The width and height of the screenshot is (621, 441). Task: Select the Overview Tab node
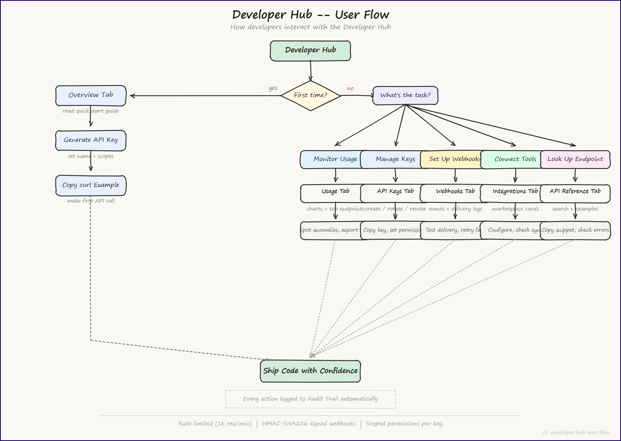(91, 95)
